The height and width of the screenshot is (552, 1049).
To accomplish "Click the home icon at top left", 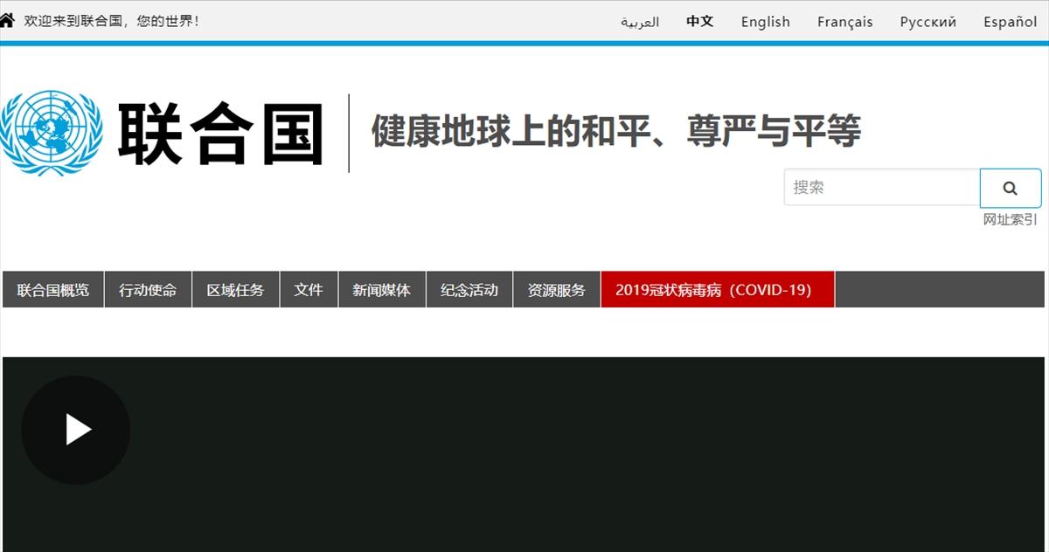I will pyautogui.click(x=8, y=20).
